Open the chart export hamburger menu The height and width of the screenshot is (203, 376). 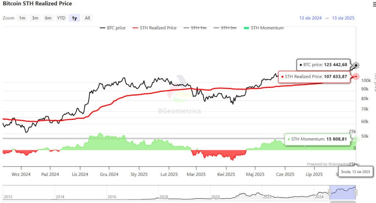click(372, 4)
